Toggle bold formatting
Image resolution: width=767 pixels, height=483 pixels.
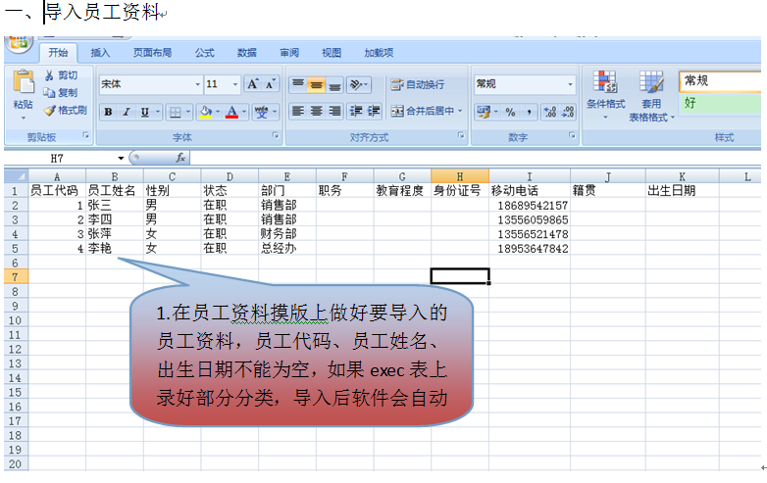[x=108, y=112]
